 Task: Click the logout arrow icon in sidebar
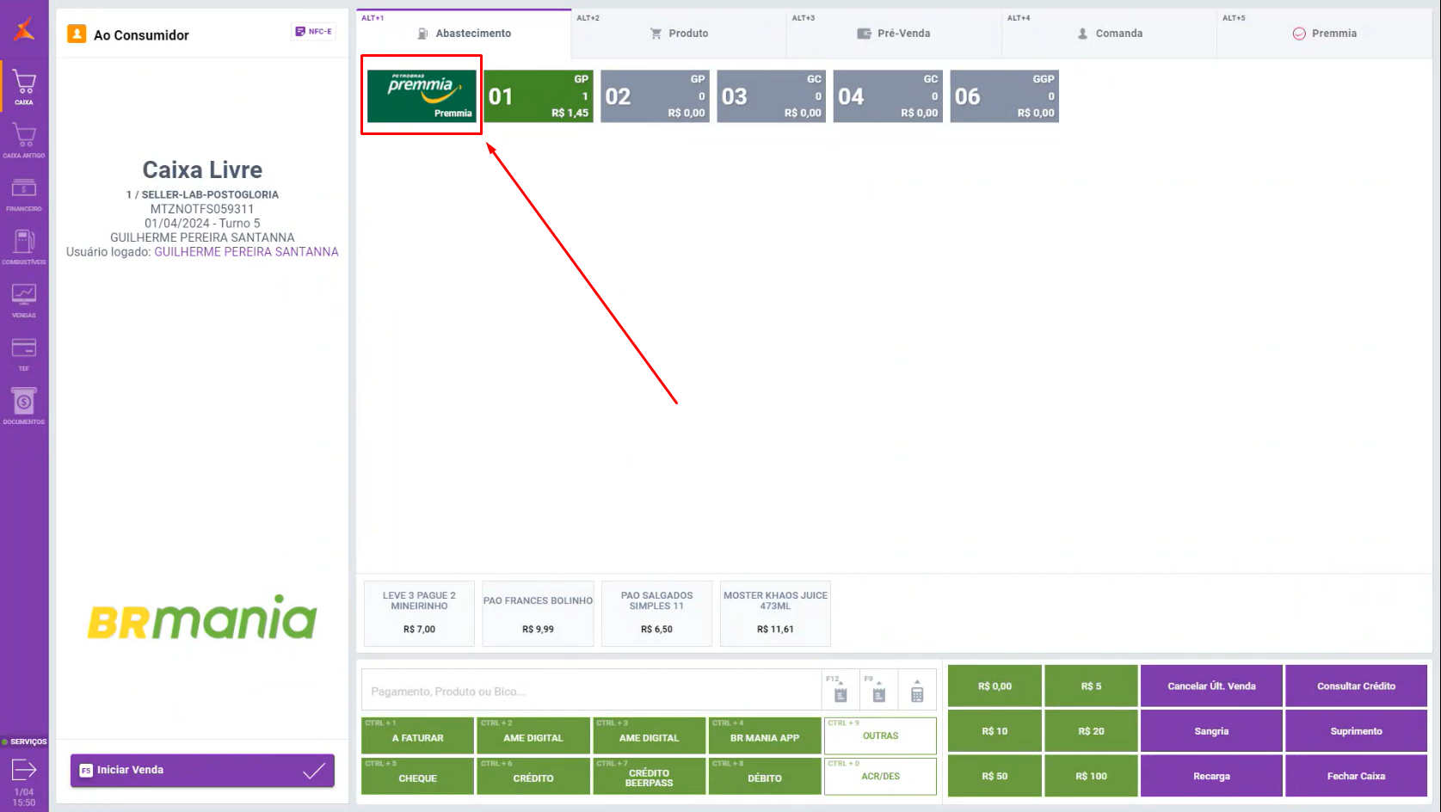[24, 770]
